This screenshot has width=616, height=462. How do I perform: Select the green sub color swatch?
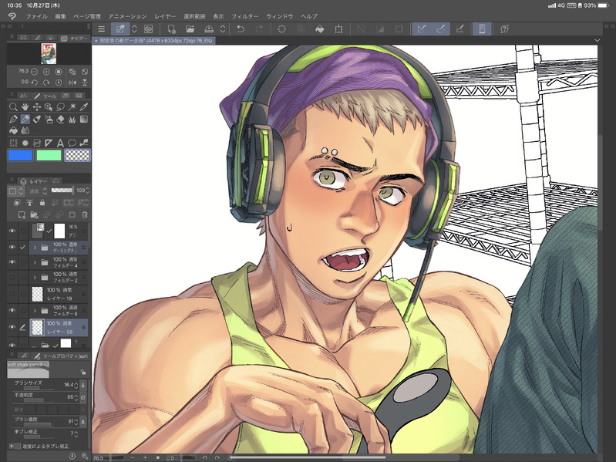point(49,156)
